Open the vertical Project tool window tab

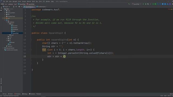click(x=1, y=9)
